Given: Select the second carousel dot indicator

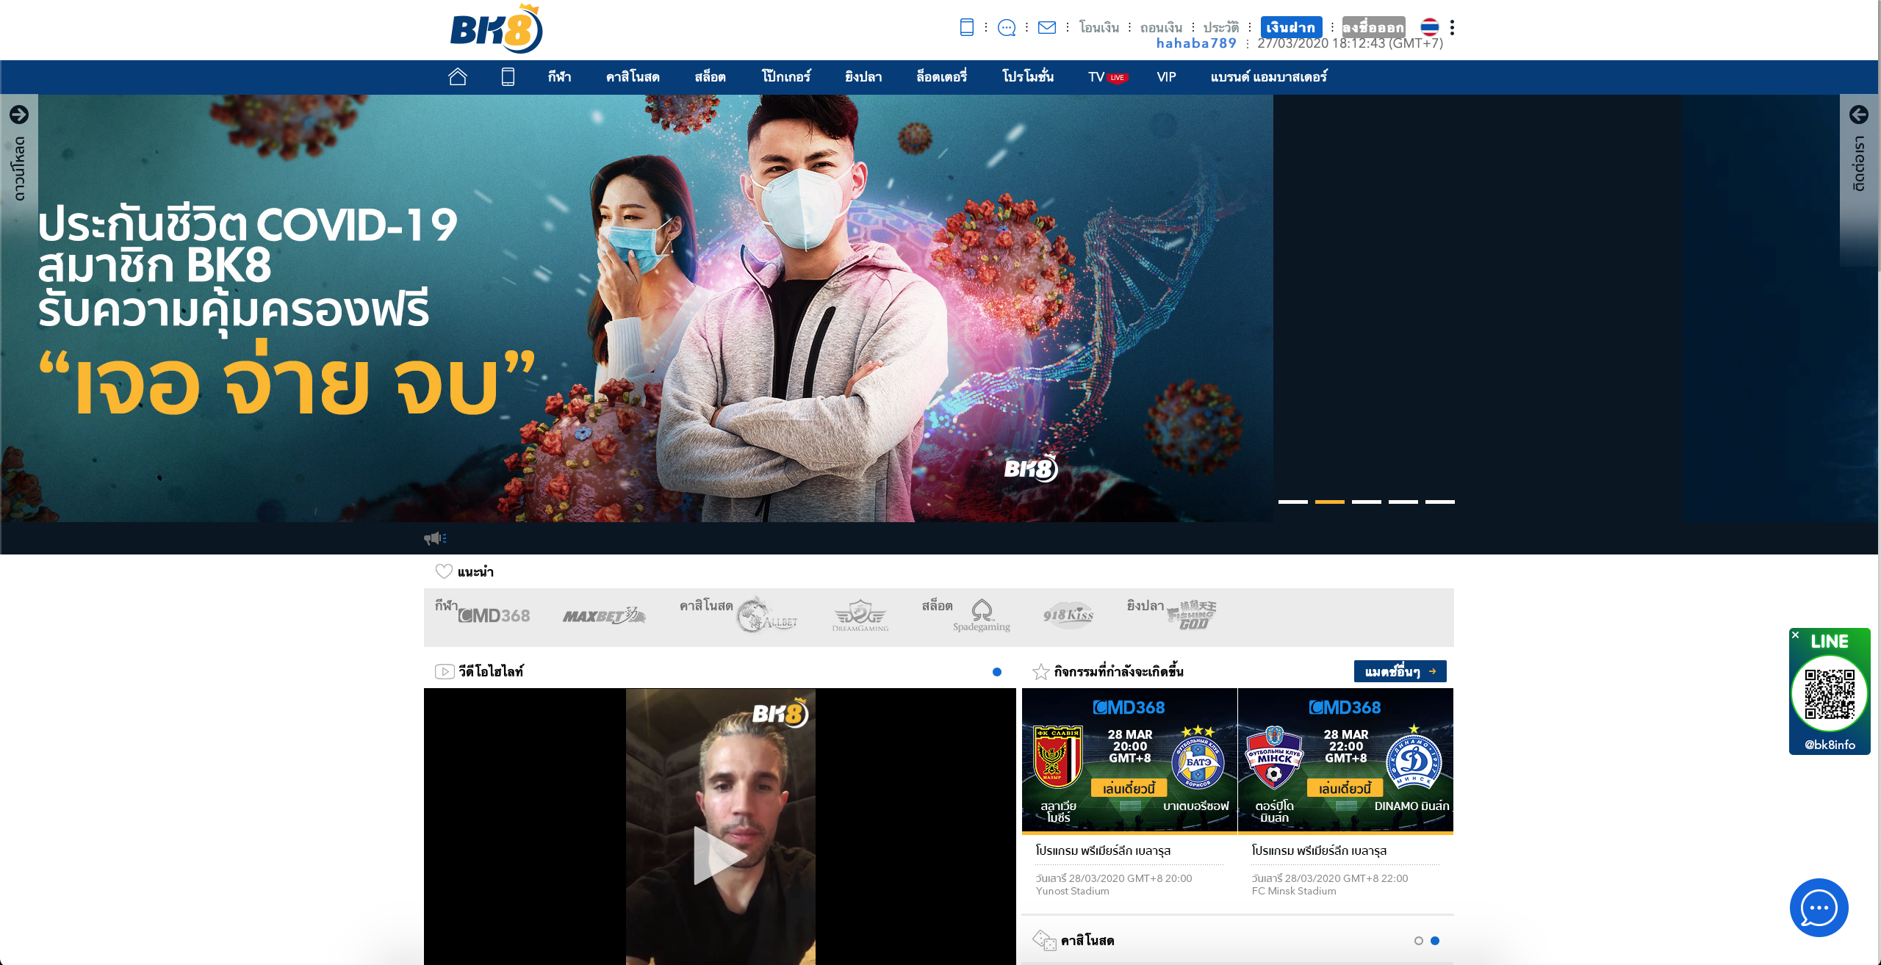Looking at the screenshot, I should (x=1328, y=502).
